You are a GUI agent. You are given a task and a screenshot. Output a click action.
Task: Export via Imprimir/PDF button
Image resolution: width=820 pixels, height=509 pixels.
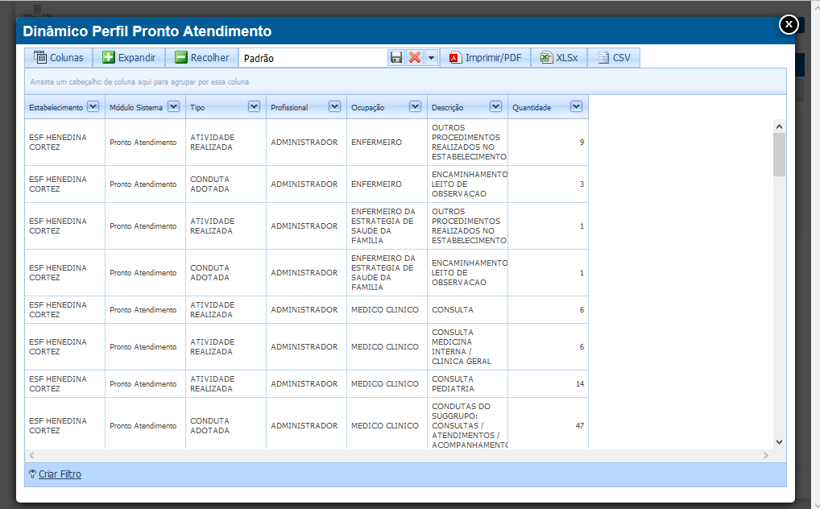coord(485,57)
